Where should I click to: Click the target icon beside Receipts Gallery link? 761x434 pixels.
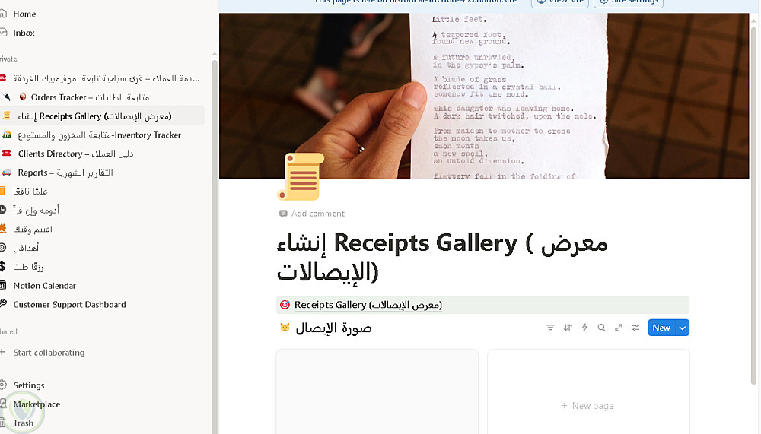[285, 305]
